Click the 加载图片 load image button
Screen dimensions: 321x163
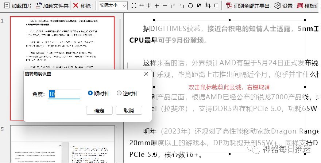point(18,6)
